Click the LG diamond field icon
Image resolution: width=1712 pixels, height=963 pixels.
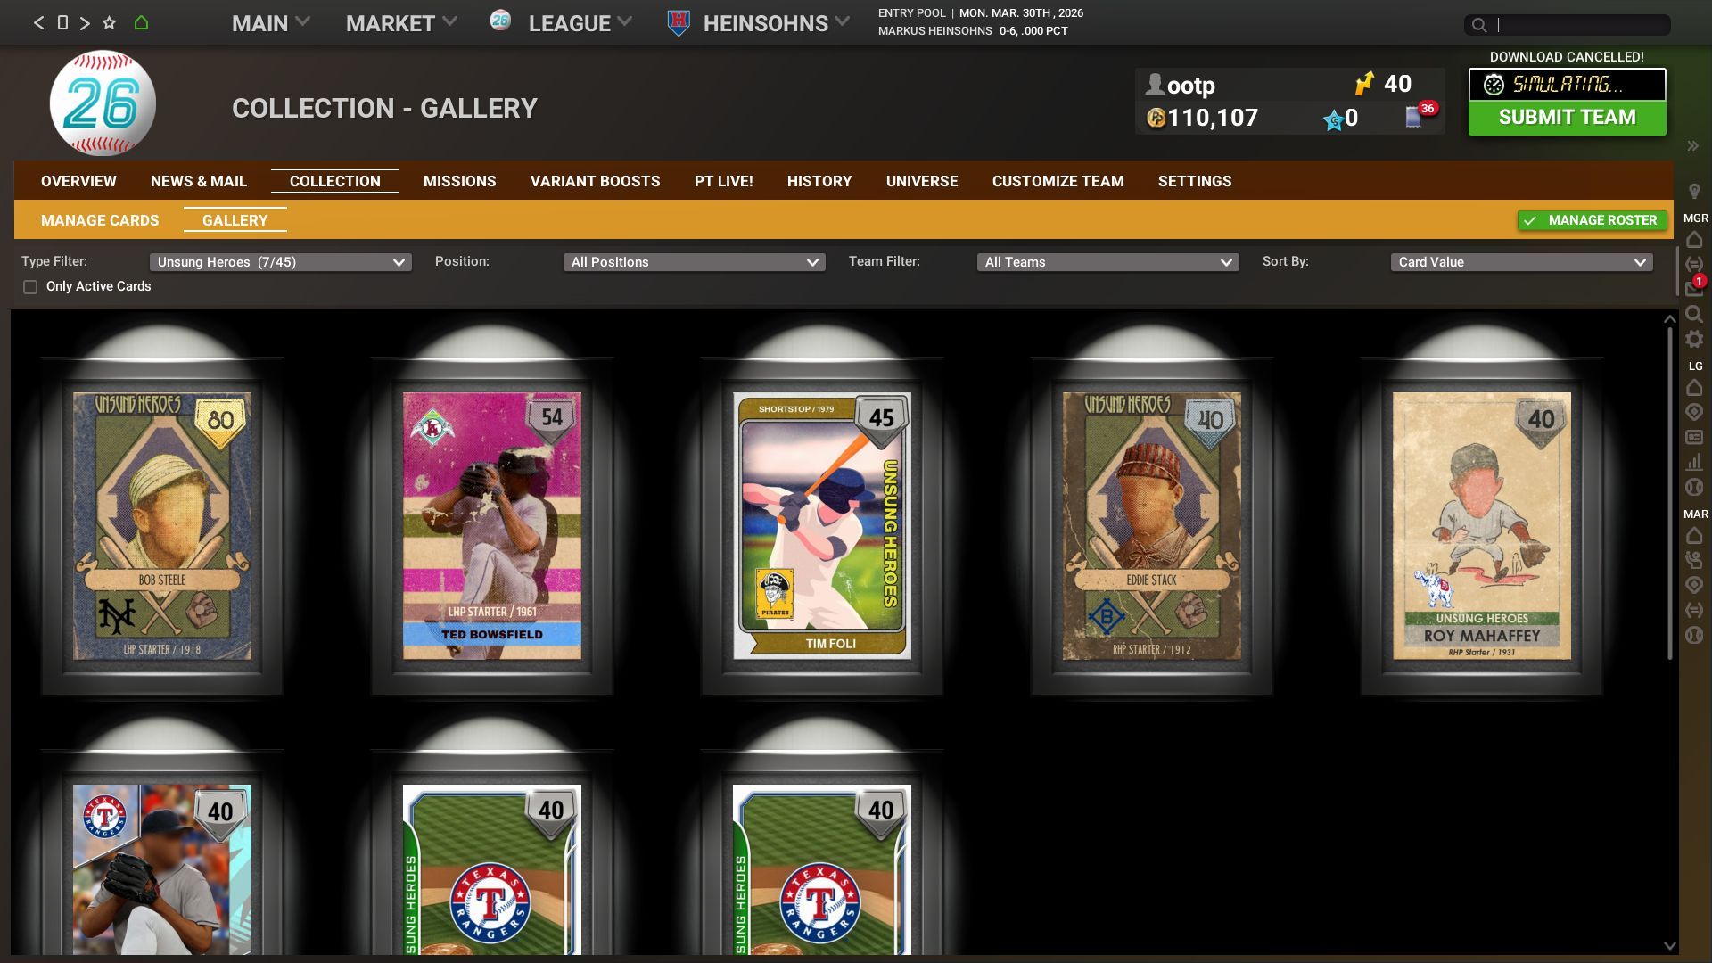pyautogui.click(x=1694, y=412)
